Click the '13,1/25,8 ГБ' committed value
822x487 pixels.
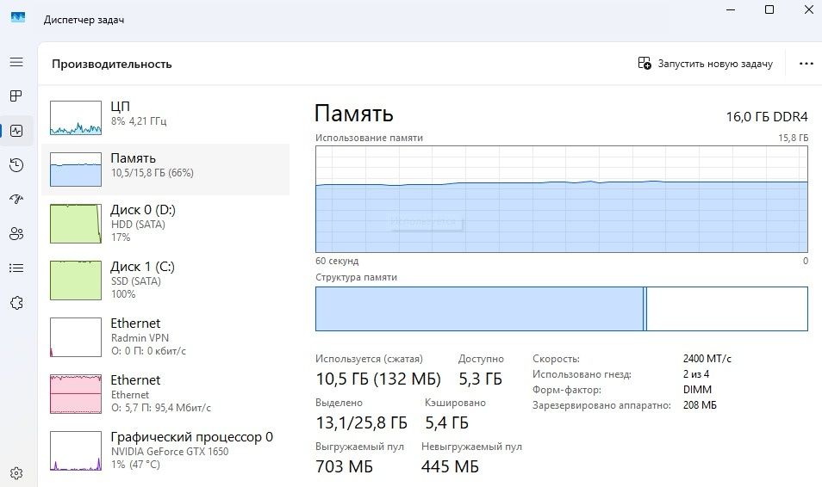point(361,422)
